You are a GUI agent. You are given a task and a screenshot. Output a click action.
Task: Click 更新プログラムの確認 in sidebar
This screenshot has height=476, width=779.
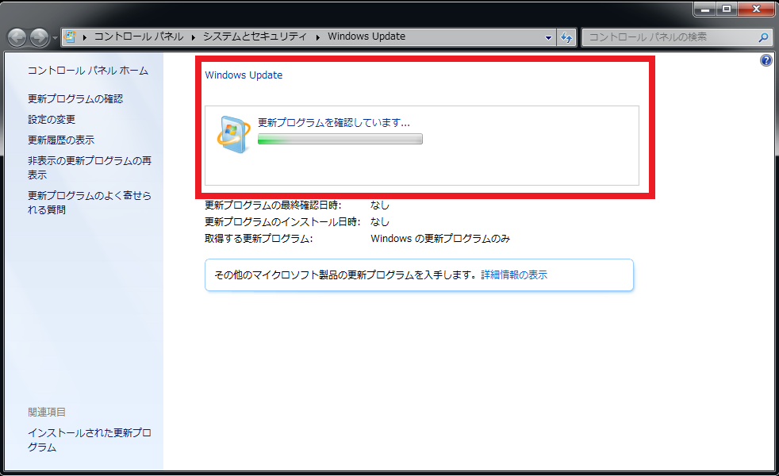coord(75,99)
